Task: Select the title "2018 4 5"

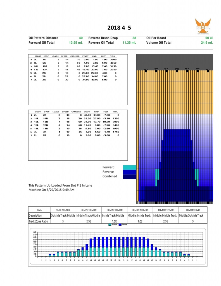Action: pyautogui.click(x=119, y=28)
